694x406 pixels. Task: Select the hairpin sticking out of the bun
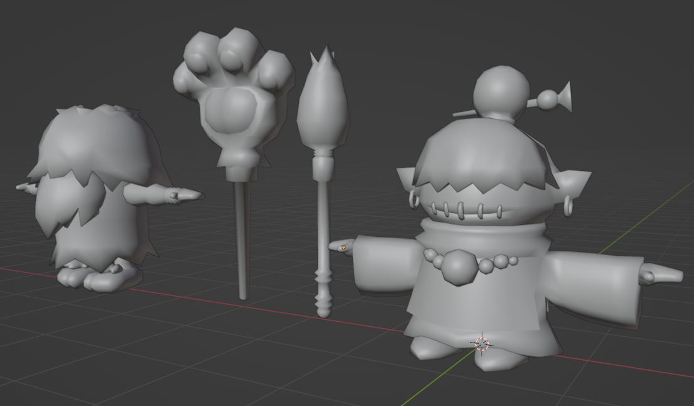[553, 97]
